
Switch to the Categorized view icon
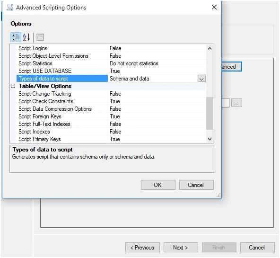(16, 37)
